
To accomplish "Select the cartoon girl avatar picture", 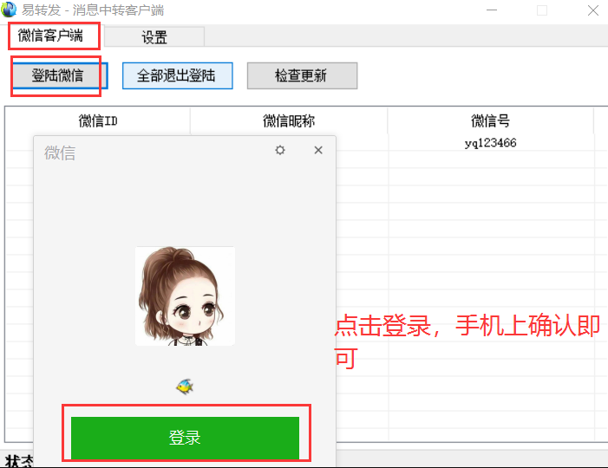I will pos(185,296).
